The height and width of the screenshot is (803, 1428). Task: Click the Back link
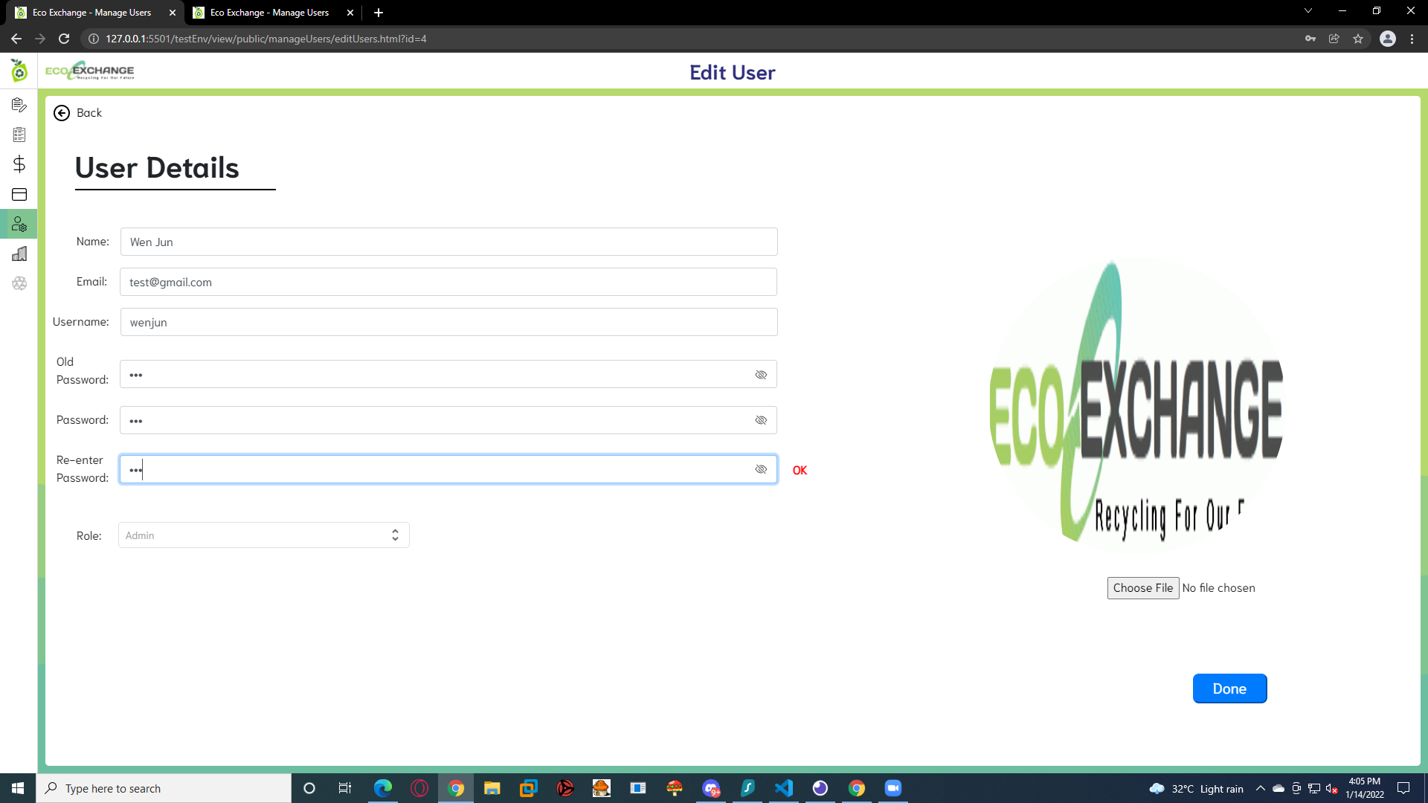pos(89,113)
